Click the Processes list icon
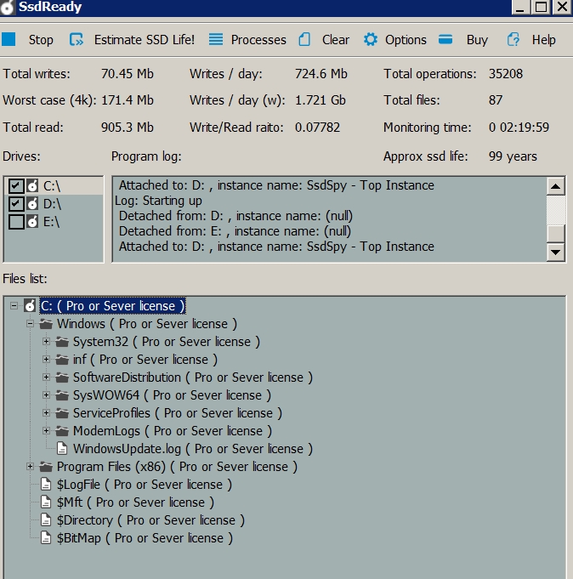 tap(216, 39)
